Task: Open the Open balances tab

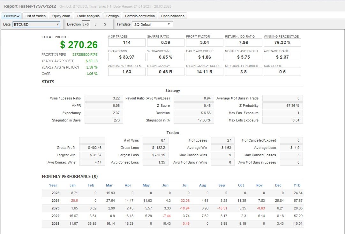Action: 172,16
